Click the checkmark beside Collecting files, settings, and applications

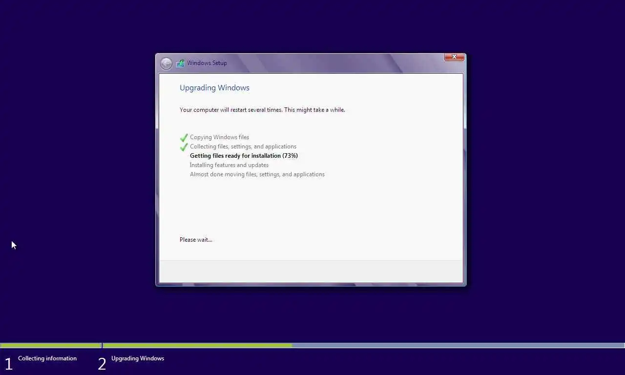point(184,147)
